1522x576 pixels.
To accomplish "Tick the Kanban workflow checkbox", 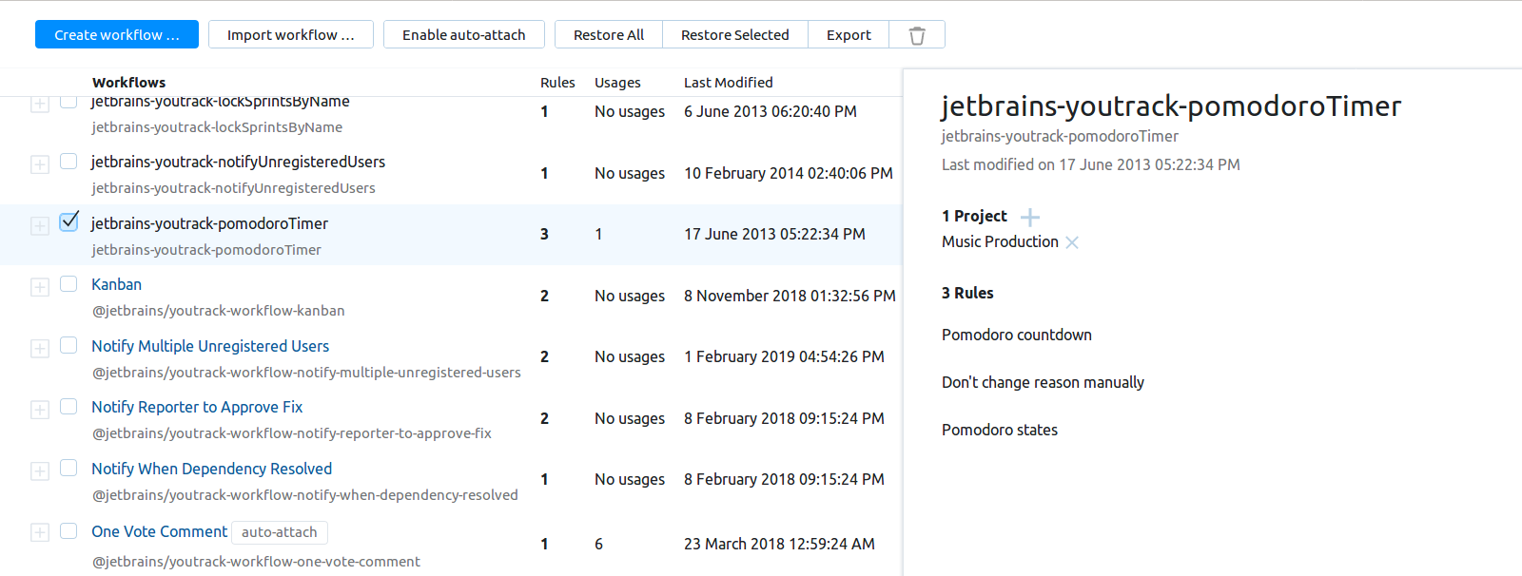I will [68, 283].
